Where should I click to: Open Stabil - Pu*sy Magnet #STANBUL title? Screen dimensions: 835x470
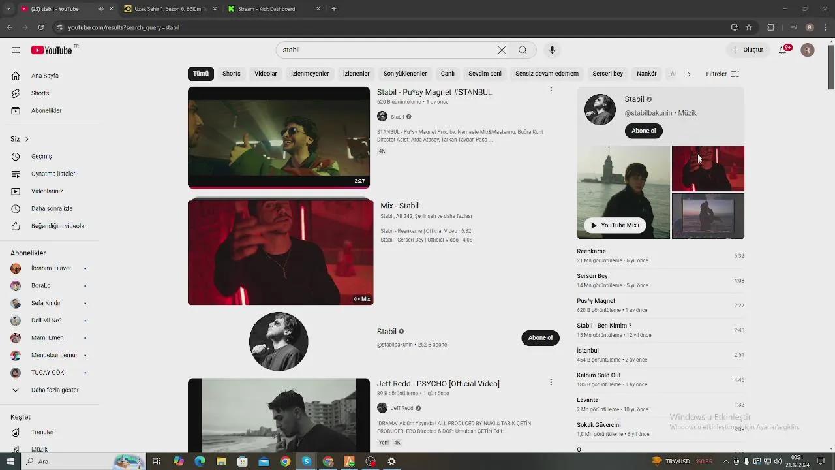tap(434, 92)
